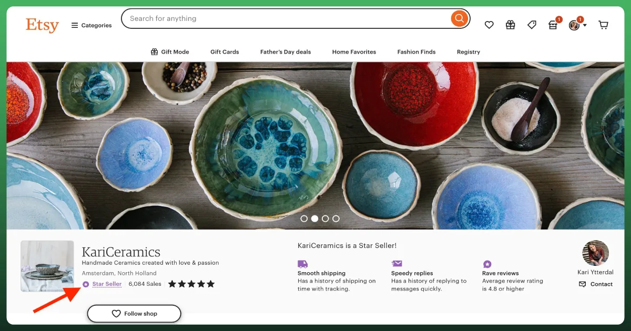This screenshot has width=631, height=331.
Task: Click the purple Star Seller badge icon
Action: point(86,284)
